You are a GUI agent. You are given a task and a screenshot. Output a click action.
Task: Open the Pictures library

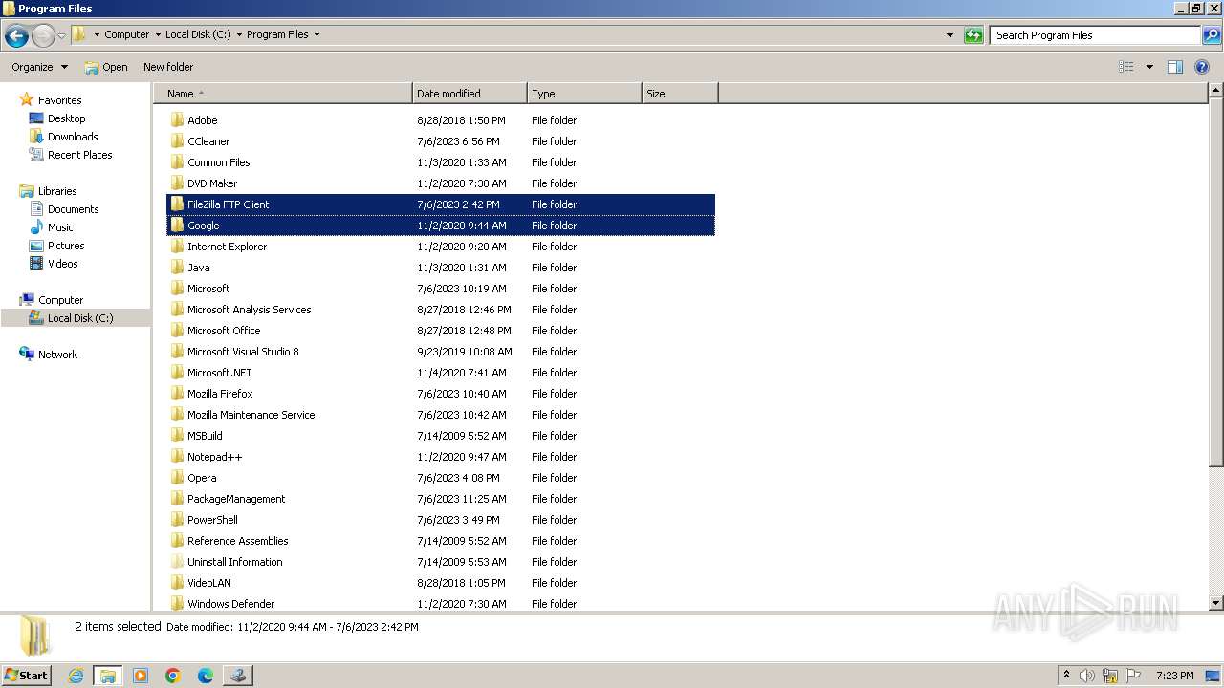66,246
